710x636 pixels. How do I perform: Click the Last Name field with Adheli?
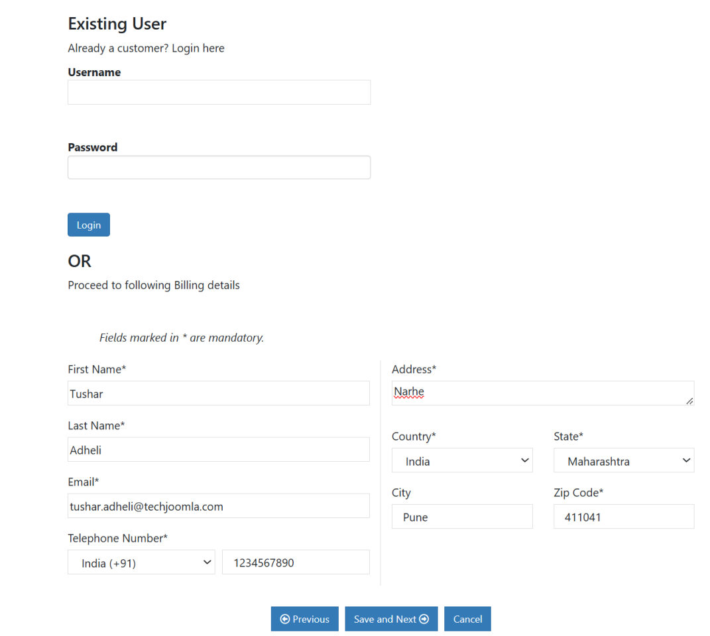point(219,450)
